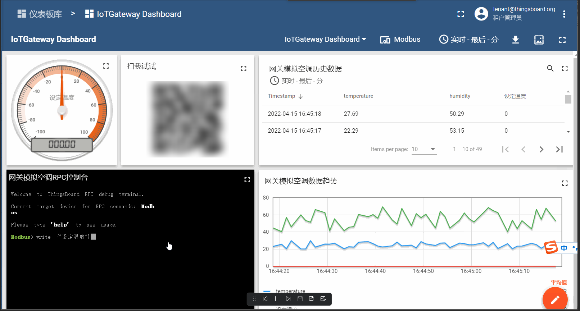Maximize the 扫我试试 QR code widget
This screenshot has height=311, width=580.
pos(244,68)
